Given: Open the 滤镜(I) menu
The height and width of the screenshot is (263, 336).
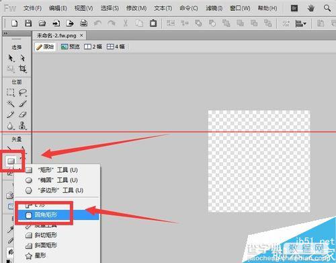Looking at the screenshot, I should (214, 8).
